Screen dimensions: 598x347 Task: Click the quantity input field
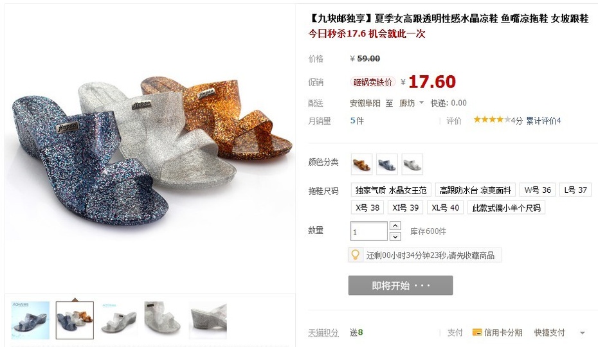click(369, 231)
